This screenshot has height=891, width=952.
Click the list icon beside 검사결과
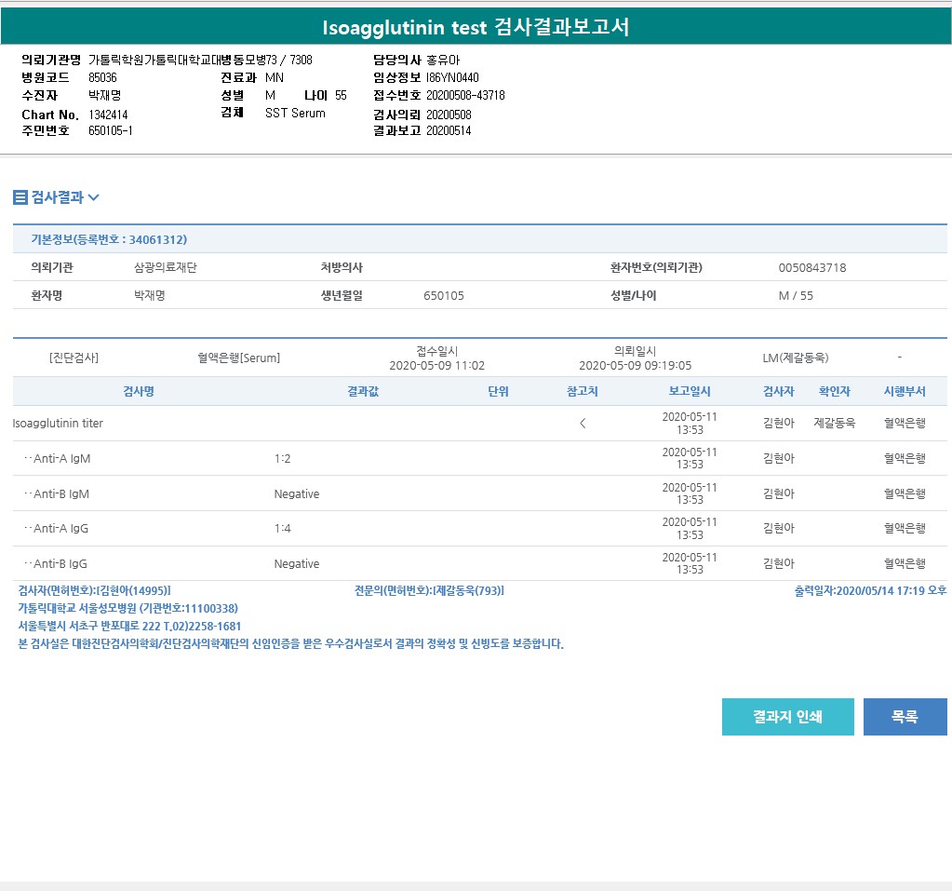pos(20,197)
